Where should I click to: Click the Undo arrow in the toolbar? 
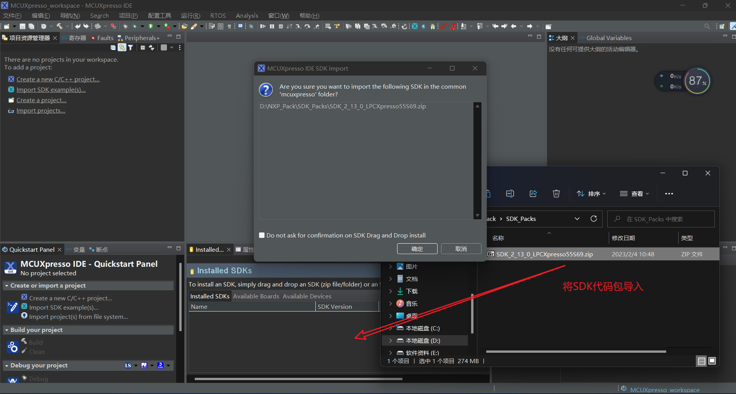click(77, 26)
